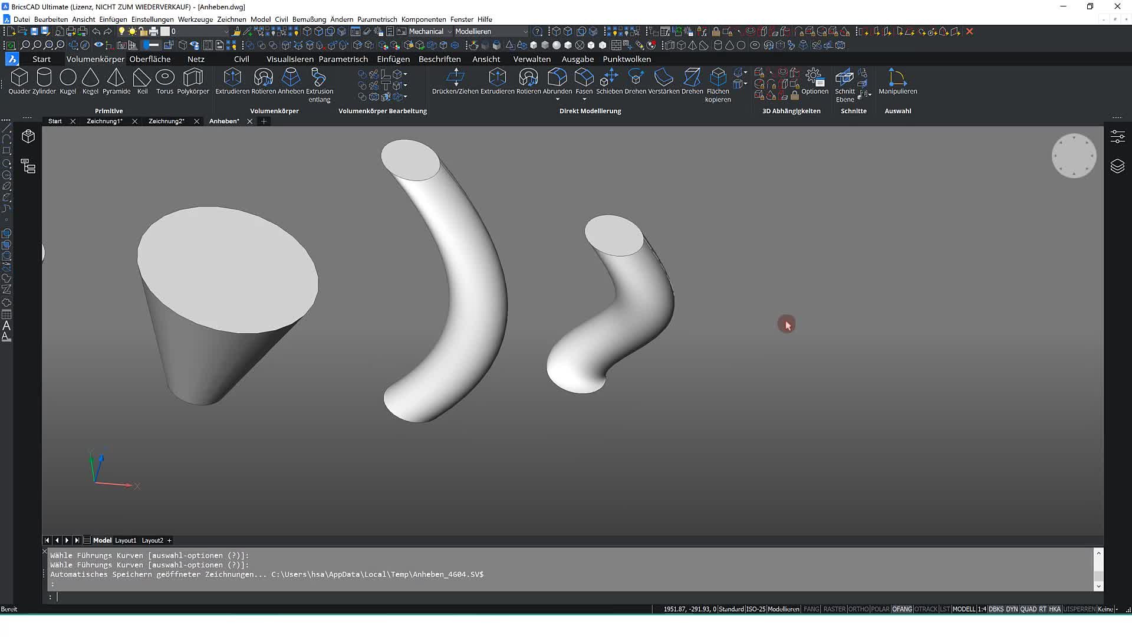Open the layers panel icon on right
The height and width of the screenshot is (637, 1132).
pos(1117,166)
